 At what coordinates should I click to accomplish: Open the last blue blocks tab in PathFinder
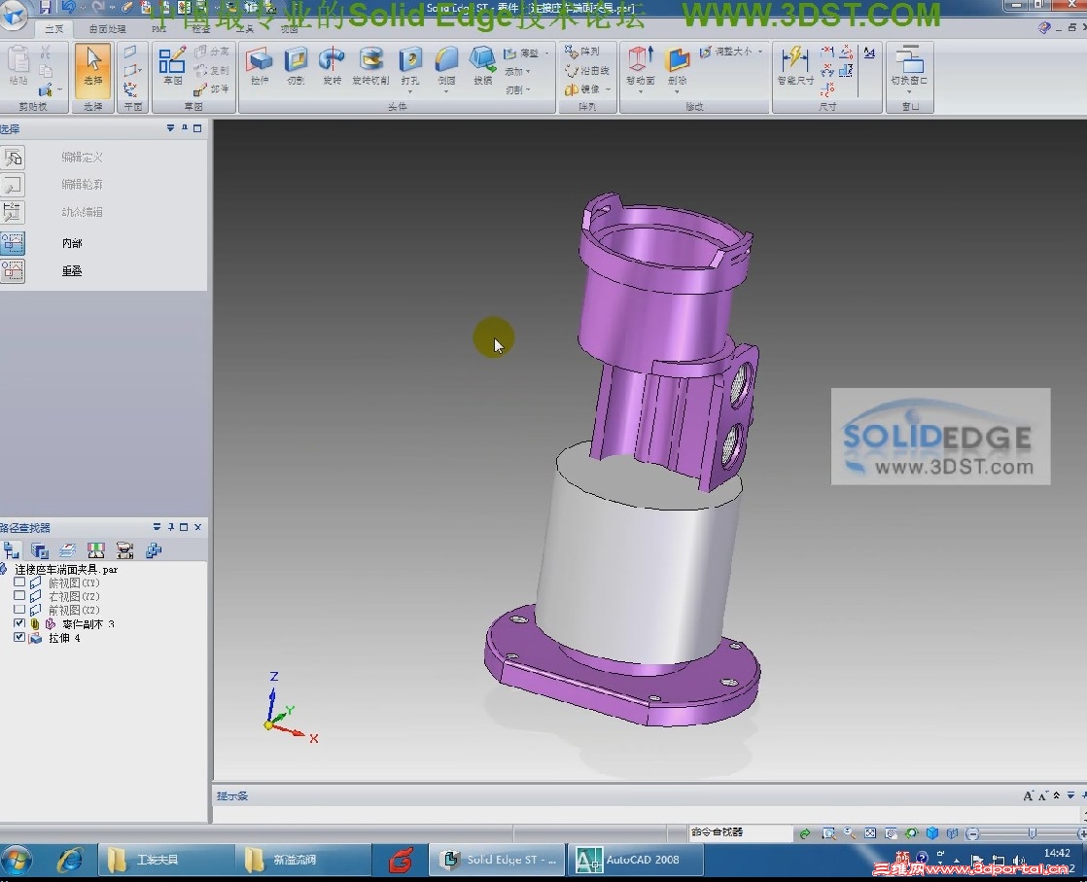[x=154, y=550]
